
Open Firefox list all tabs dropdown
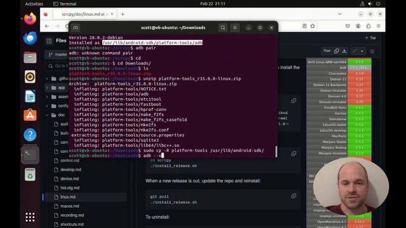[x=339, y=14]
